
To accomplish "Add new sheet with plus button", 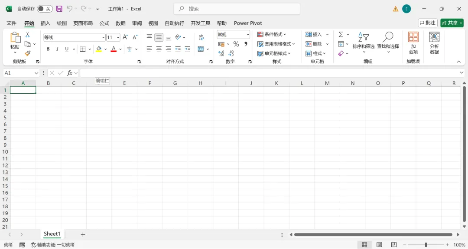I will [83, 235].
